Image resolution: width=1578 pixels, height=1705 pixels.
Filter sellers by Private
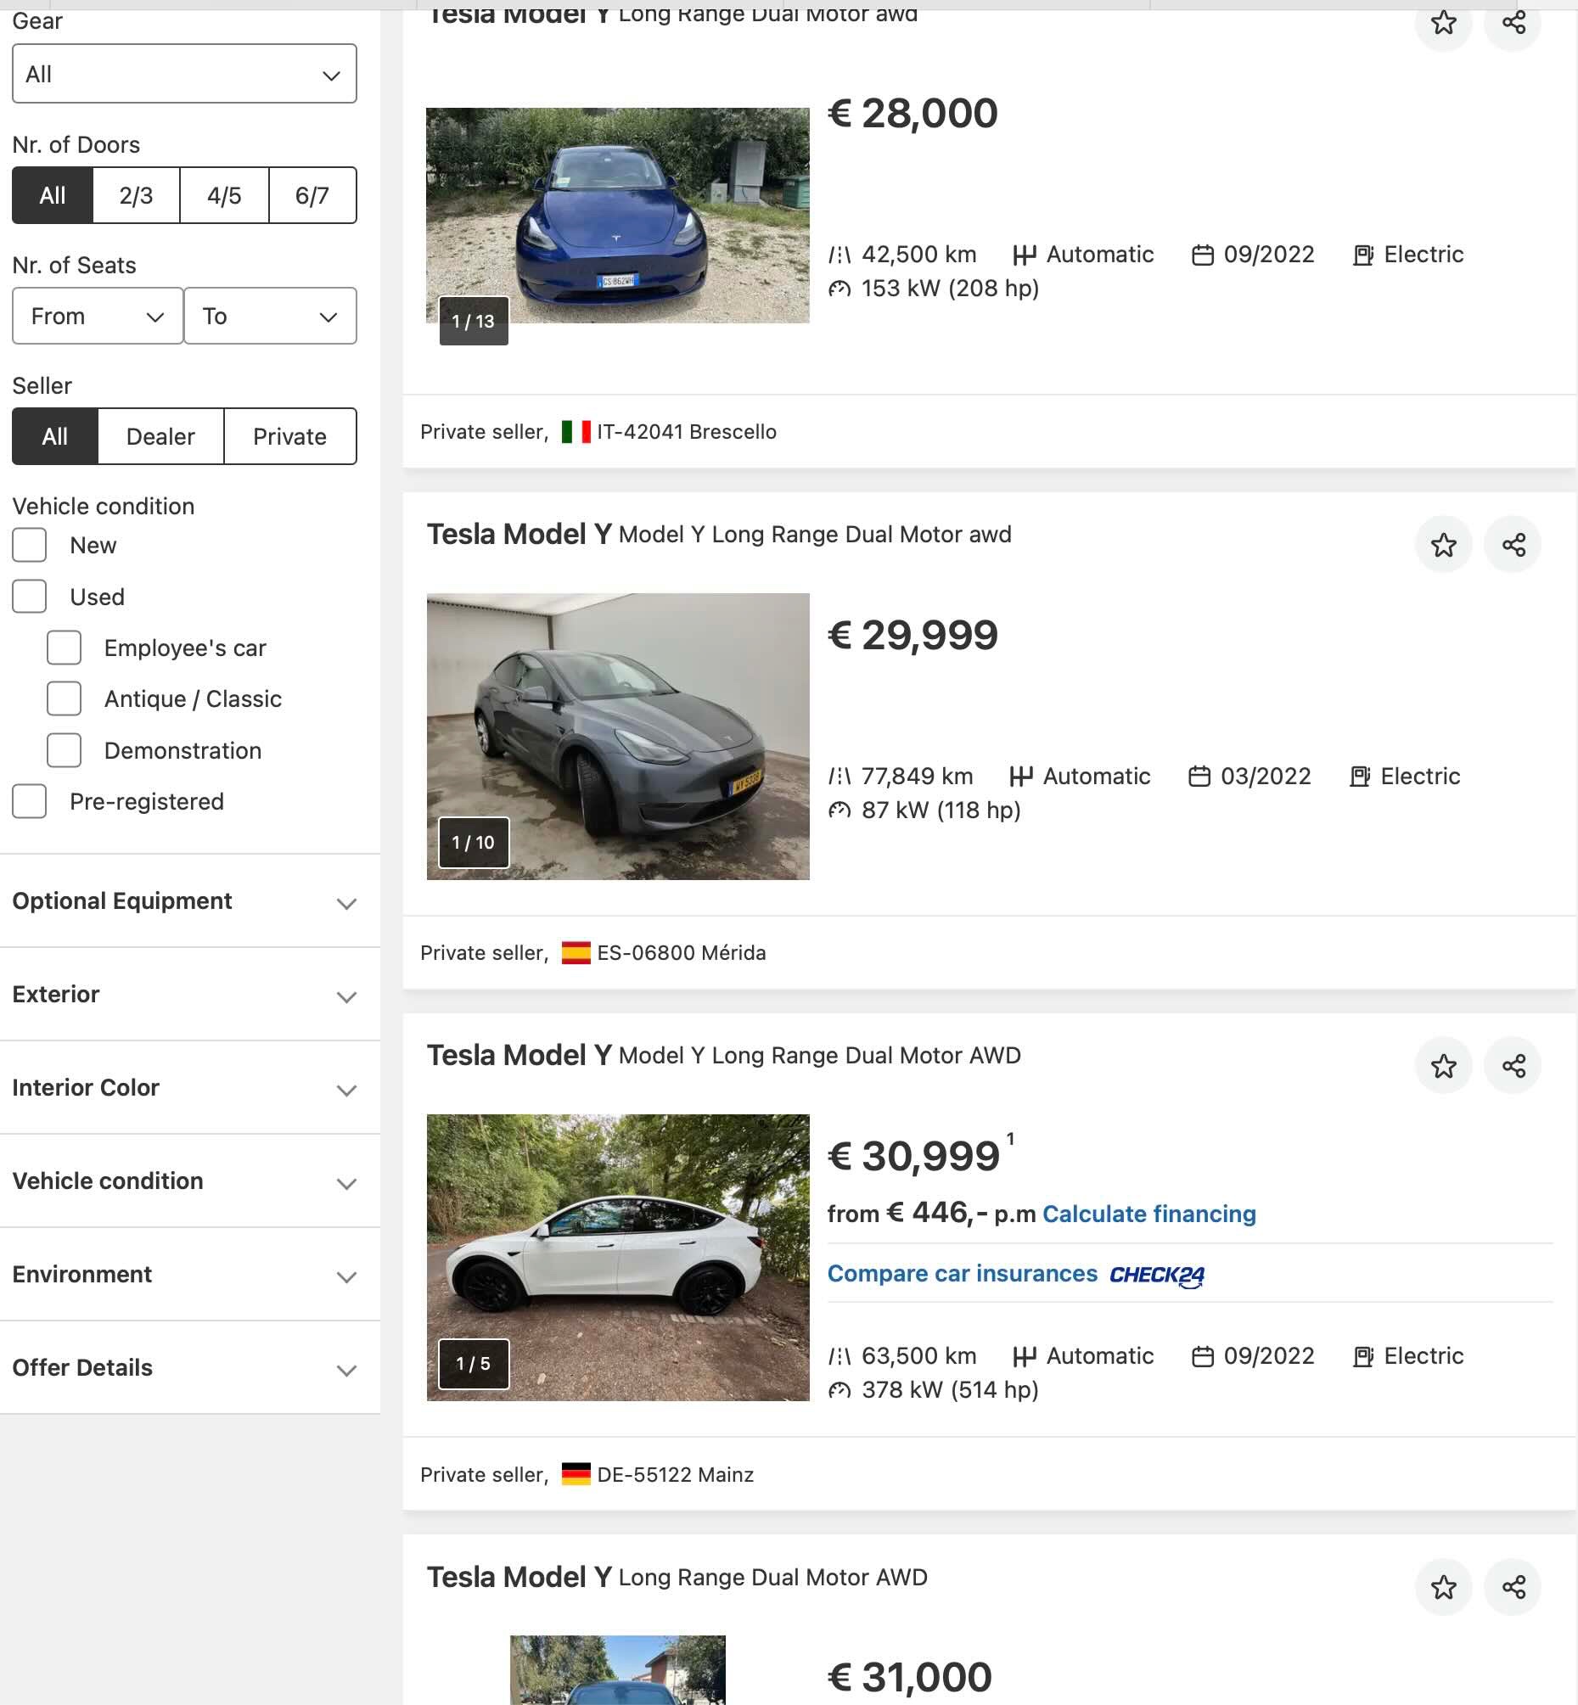point(289,436)
